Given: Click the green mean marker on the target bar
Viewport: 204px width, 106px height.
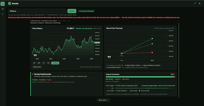Looking at the screenshot, I should [x=149, y=88].
